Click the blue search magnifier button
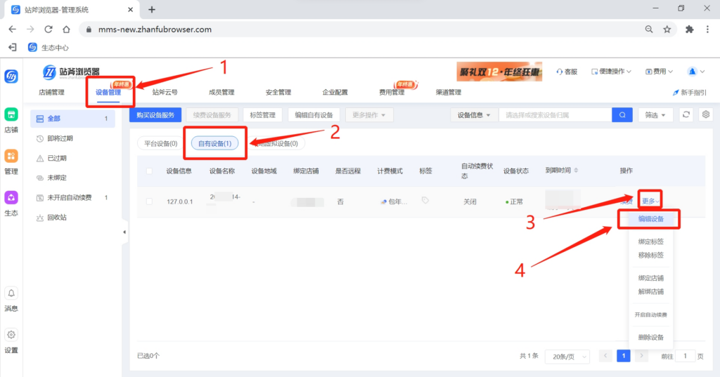Screen dimensions: 720x377 pos(622,115)
